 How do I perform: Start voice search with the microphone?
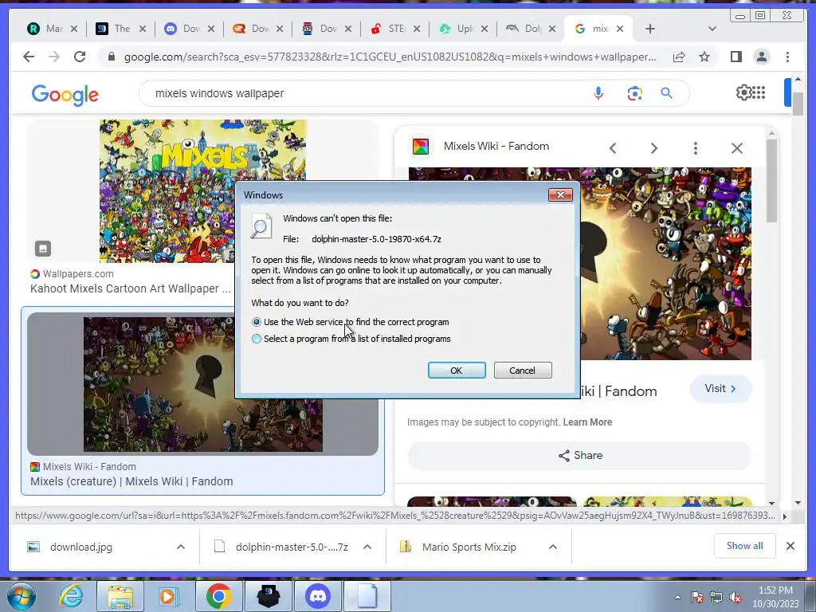(x=598, y=93)
